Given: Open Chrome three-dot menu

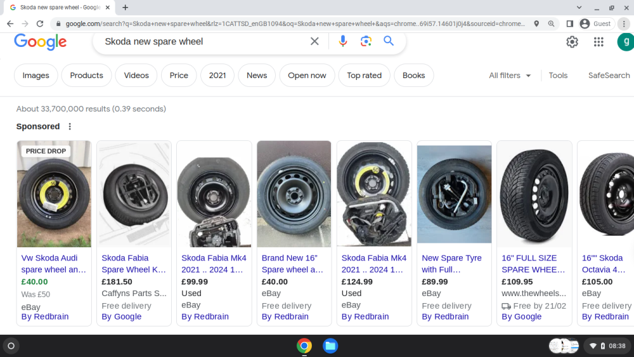Looking at the screenshot, I should pyautogui.click(x=624, y=24).
